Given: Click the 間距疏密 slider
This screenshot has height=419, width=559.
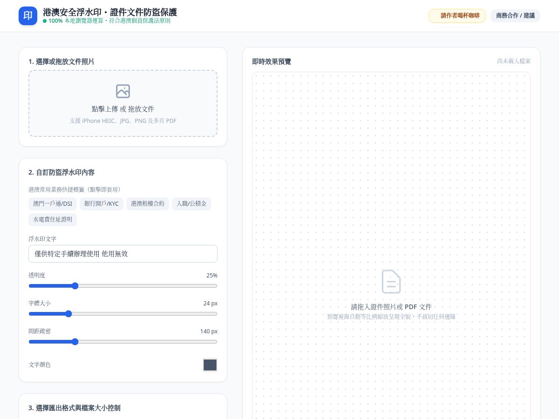Looking at the screenshot, I should click(x=123, y=342).
